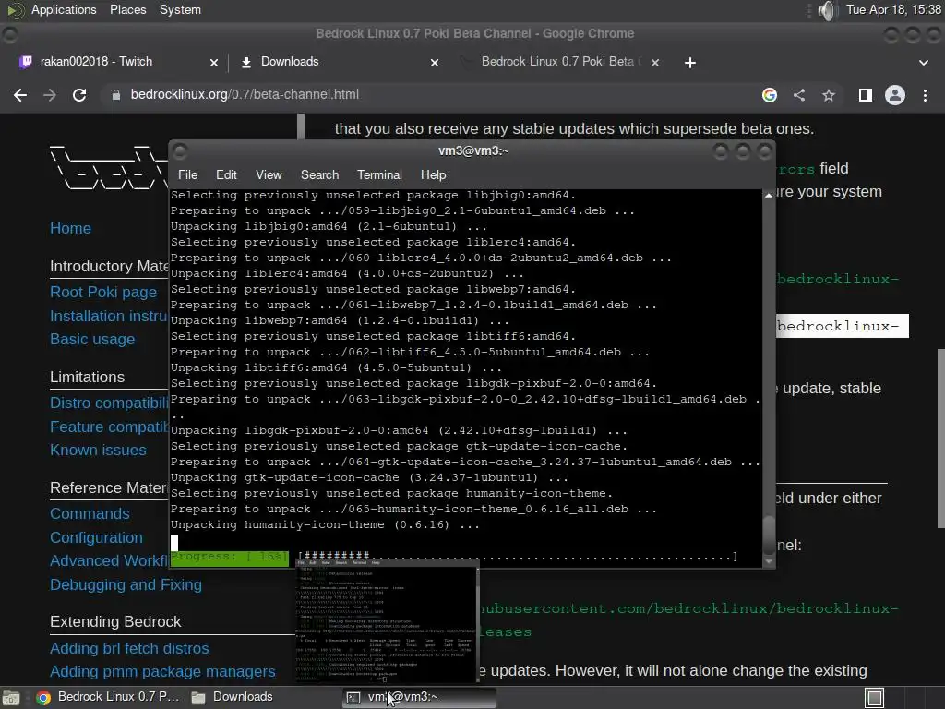This screenshot has width=945, height=709.
Task: Open Feature compatibility link
Action: (x=109, y=427)
